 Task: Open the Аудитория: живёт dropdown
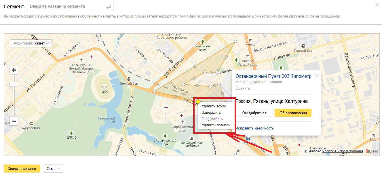31,43
